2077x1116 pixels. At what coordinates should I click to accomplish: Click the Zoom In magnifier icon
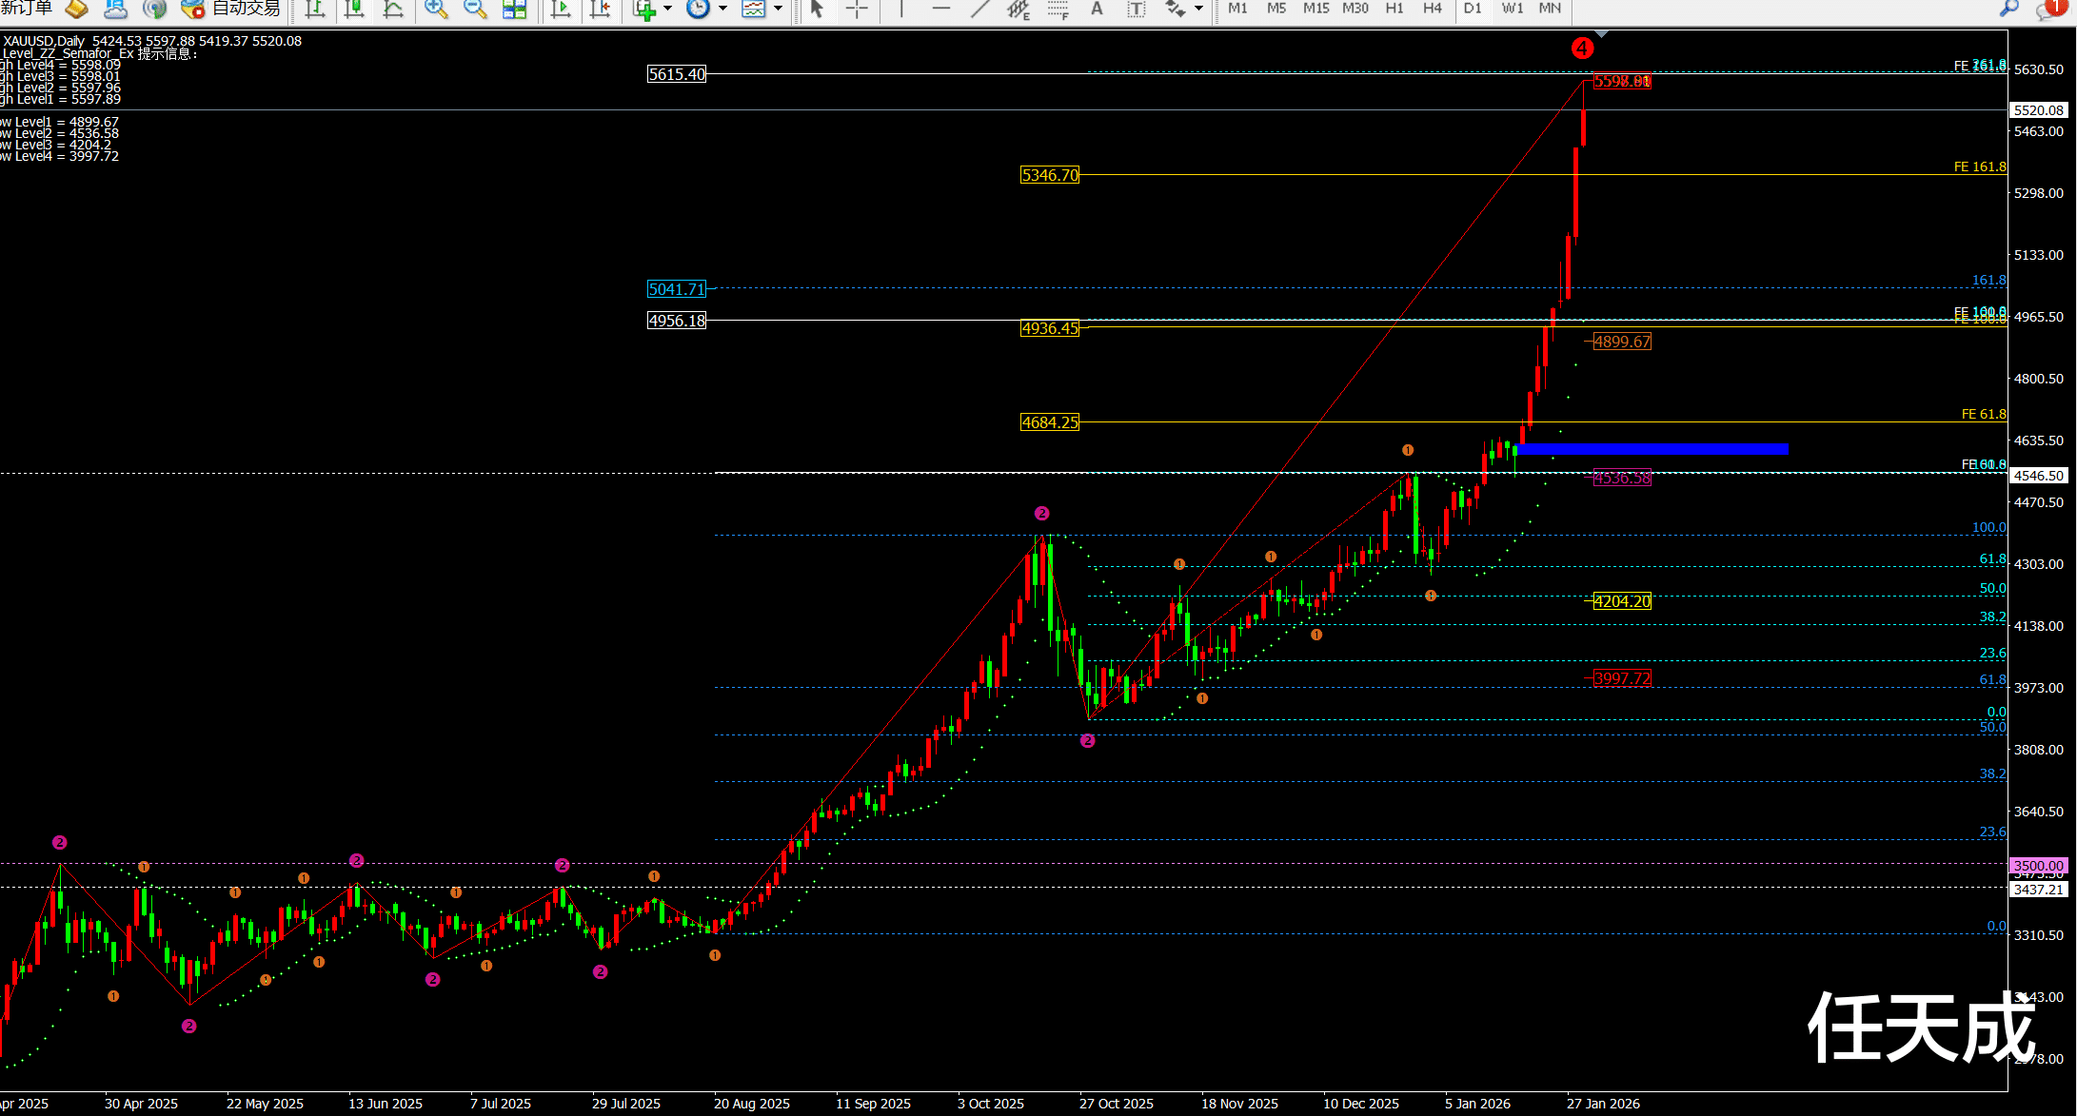(436, 9)
